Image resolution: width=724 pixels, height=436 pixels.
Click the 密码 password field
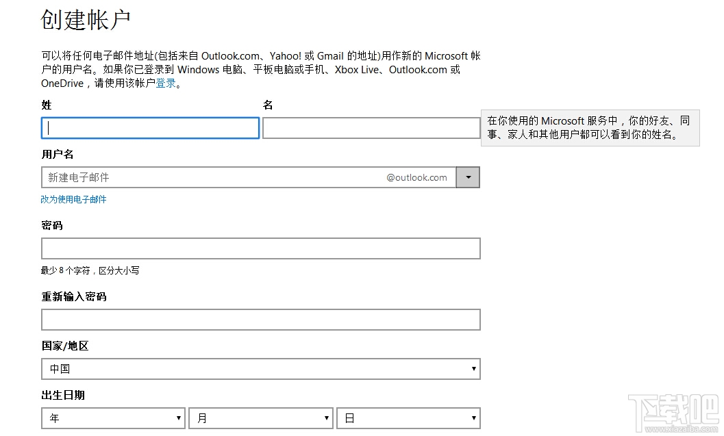[x=260, y=248]
